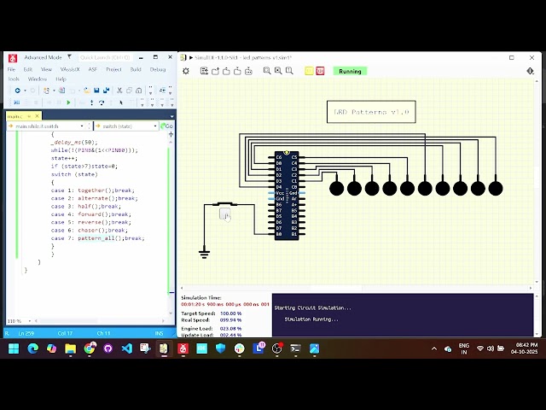The image size is (546, 410).
Task: Open the Build menu
Action: (136, 69)
